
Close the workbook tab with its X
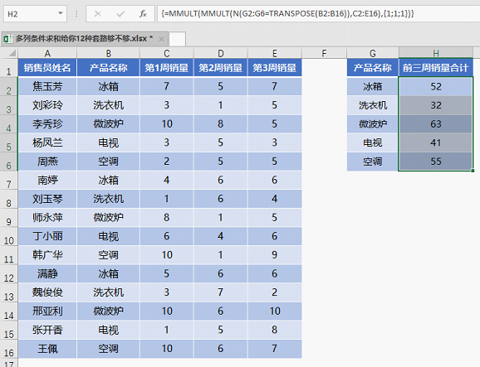pos(161,39)
